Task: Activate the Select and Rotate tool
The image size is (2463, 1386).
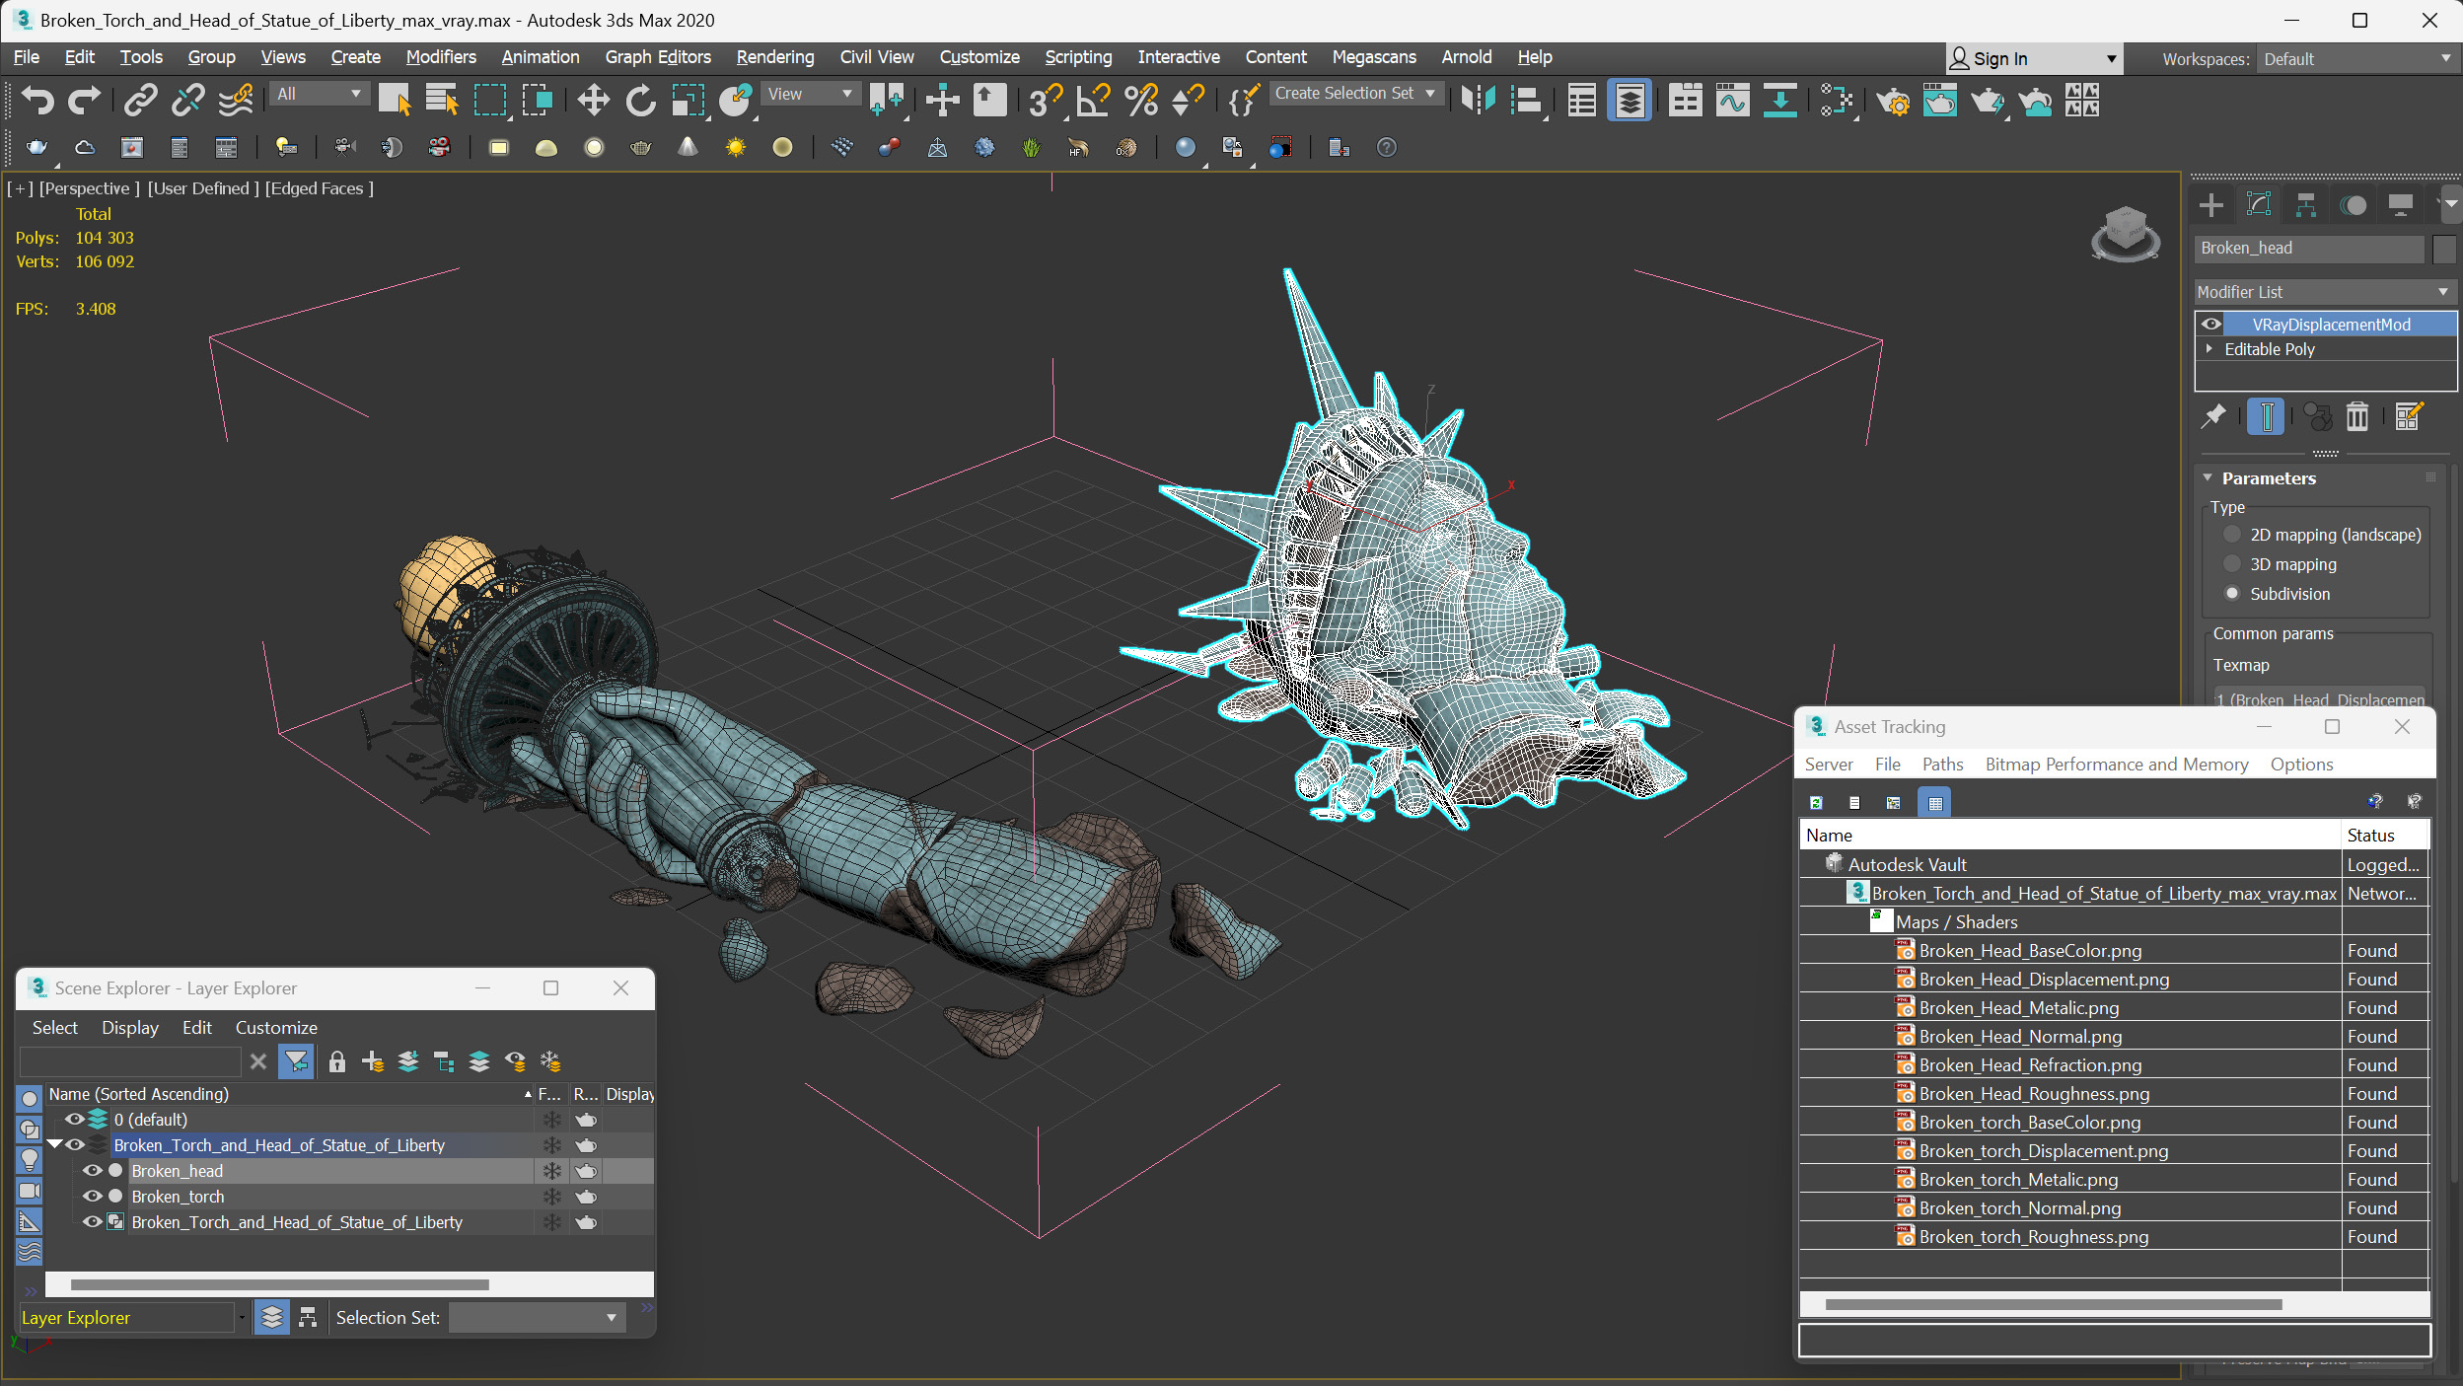Action: click(x=640, y=100)
